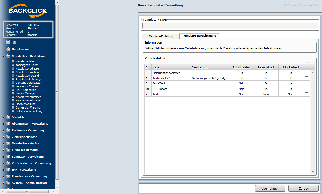The width and height of the screenshot is (322, 194).
Task: Click the bullet icon next to Kampagnen-Editor
Action: (13, 65)
